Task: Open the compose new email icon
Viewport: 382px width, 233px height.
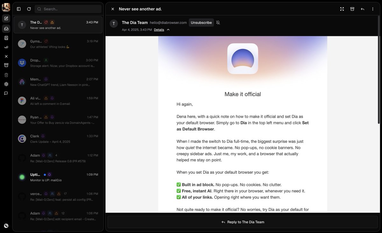Action: point(6,18)
